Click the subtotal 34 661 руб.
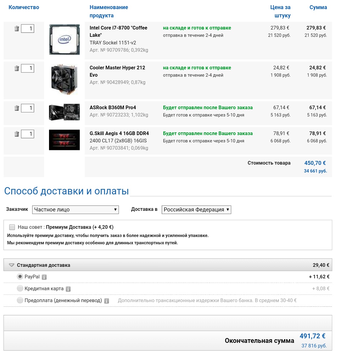 click(315, 171)
